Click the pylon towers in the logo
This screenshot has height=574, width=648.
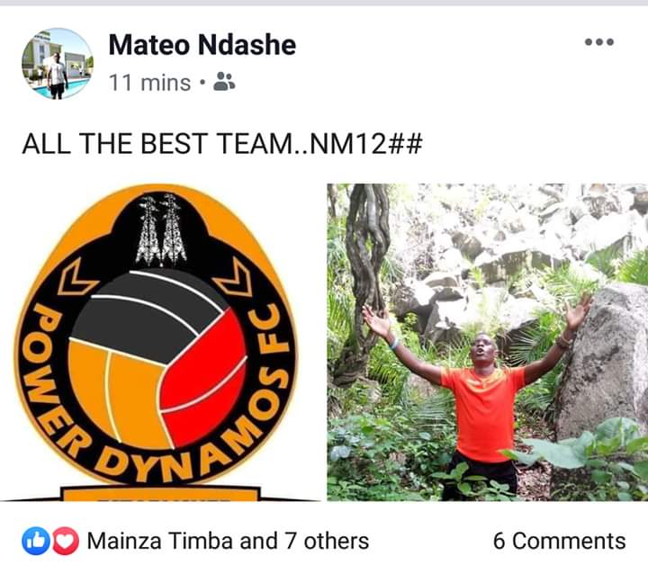click(161, 229)
